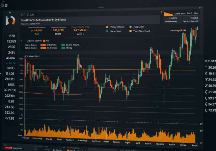This screenshot has width=216, height=151.
Task: Click the teal marker beside 'Shonog'
Action: pyautogui.click(x=63, y=48)
